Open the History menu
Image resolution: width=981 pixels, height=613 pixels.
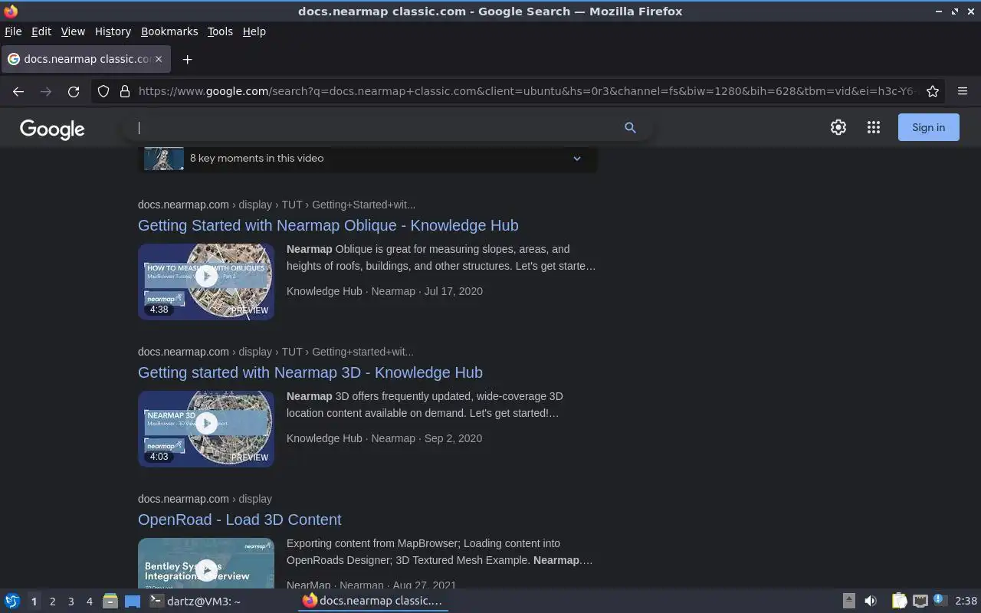(113, 31)
